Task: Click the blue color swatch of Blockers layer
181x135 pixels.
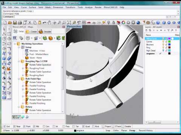Action: pyautogui.click(x=169, y=45)
